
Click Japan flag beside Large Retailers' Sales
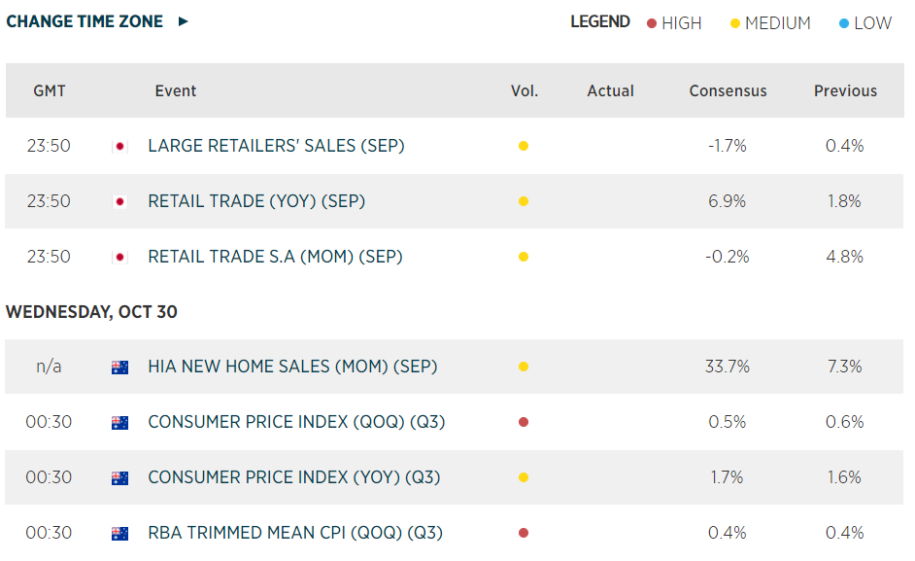[119, 147]
